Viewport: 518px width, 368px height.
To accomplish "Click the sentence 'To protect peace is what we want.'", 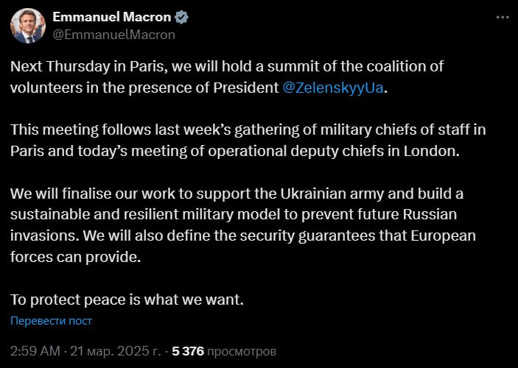I will click(127, 300).
